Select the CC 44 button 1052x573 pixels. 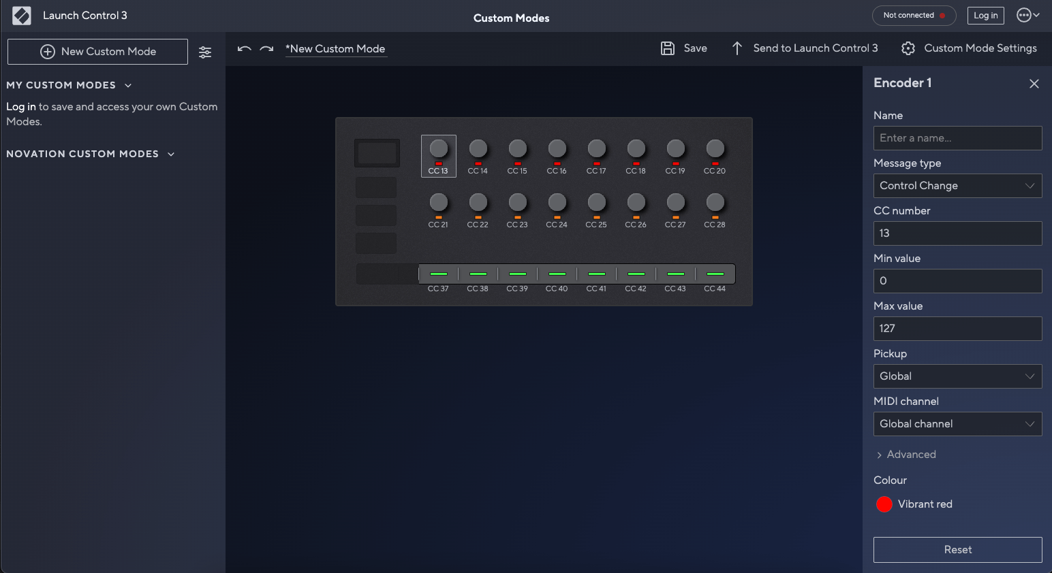(715, 274)
